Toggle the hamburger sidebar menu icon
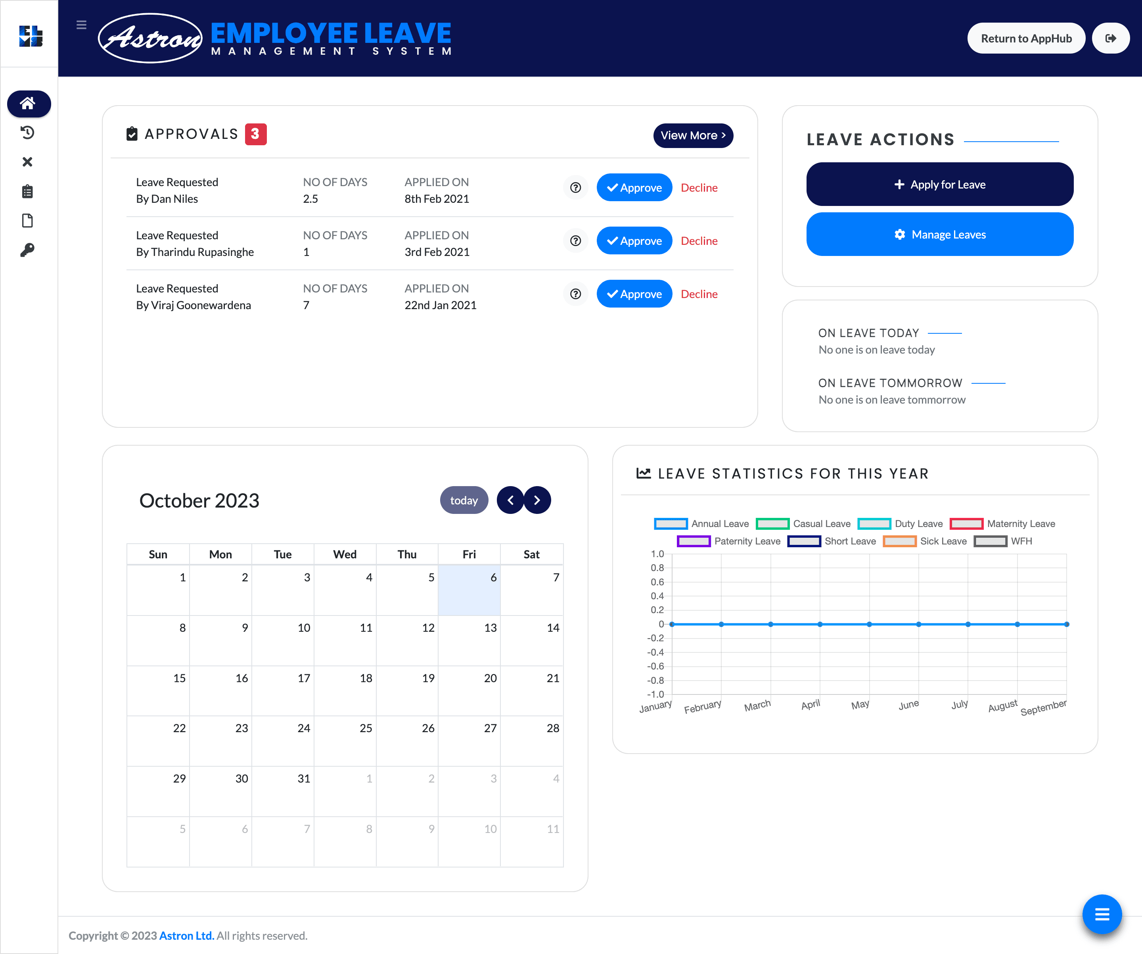The height and width of the screenshot is (954, 1142). pos(81,25)
